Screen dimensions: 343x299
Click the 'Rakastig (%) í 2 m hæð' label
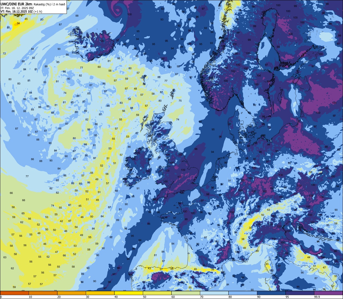pyautogui.click(x=49, y=4)
